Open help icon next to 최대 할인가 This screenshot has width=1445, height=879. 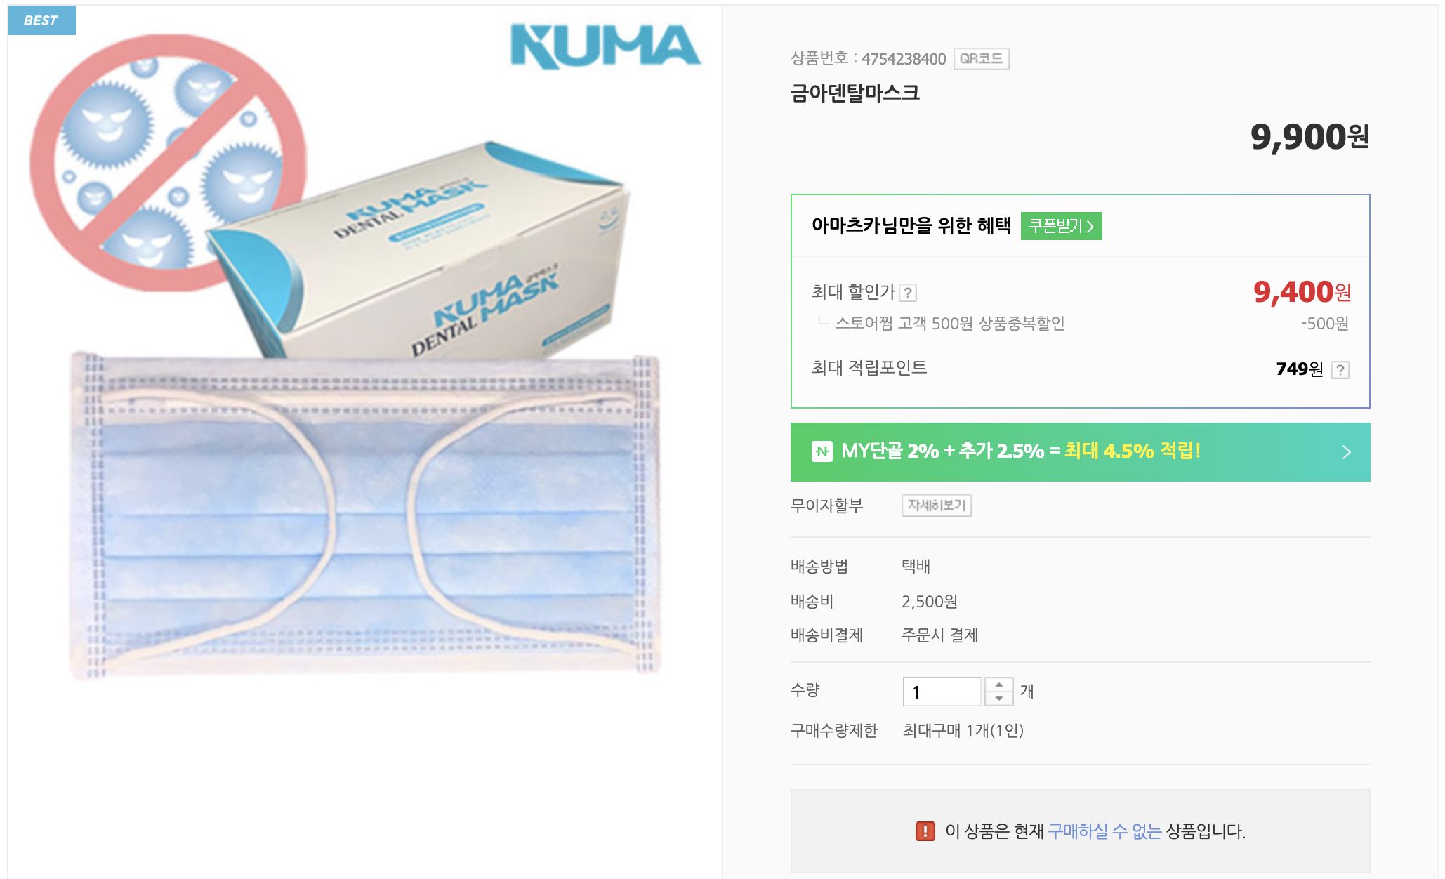coord(908,293)
